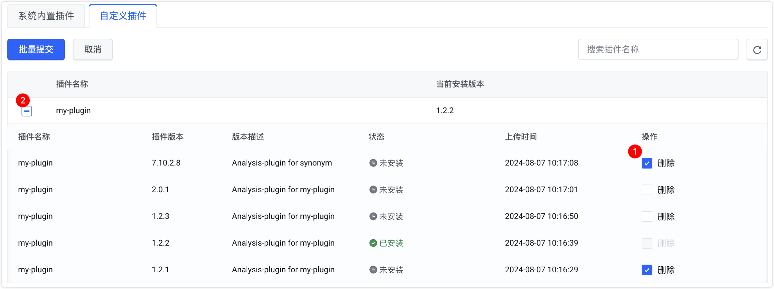Click version cell 2.0.1
The image size is (774, 289).
(160, 190)
